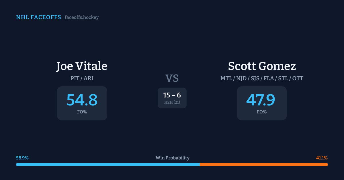
Task: Click the FO% label under 47.9
Action: click(262, 112)
